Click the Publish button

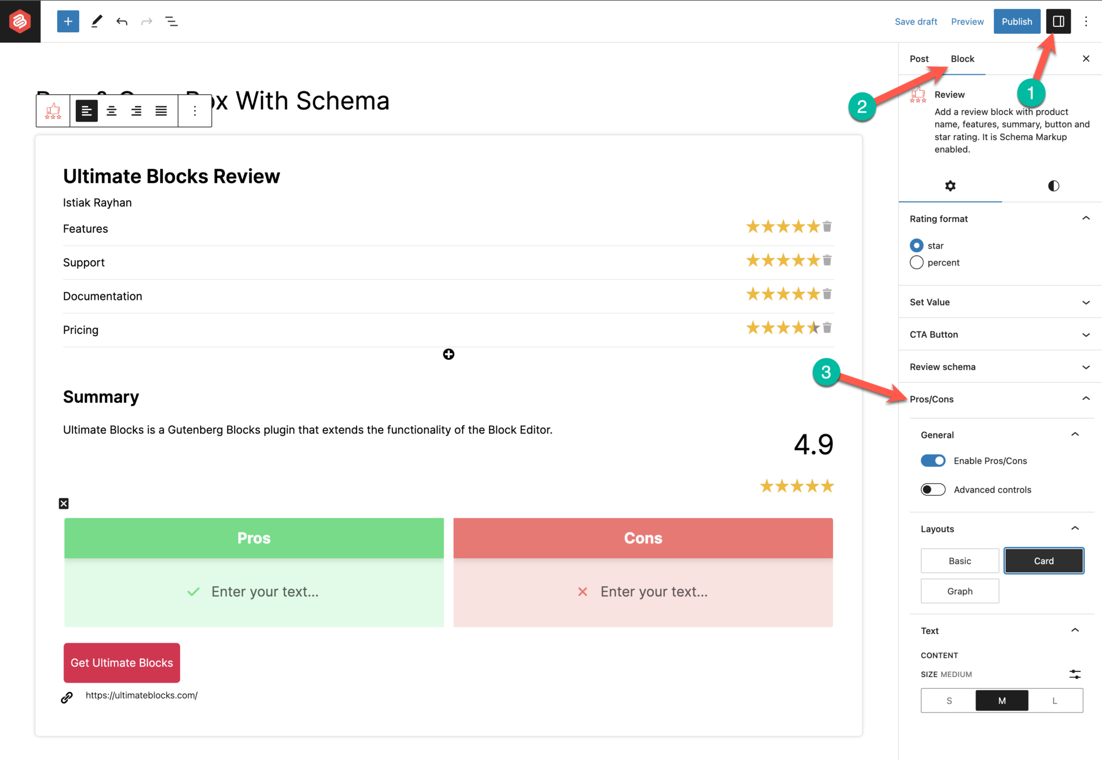(x=1016, y=22)
